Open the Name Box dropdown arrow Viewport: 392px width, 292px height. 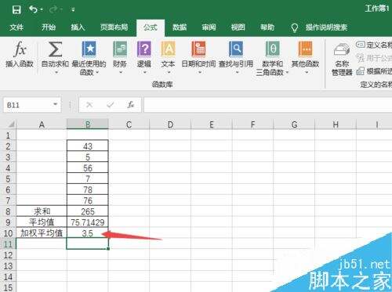pyautogui.click(x=55, y=105)
